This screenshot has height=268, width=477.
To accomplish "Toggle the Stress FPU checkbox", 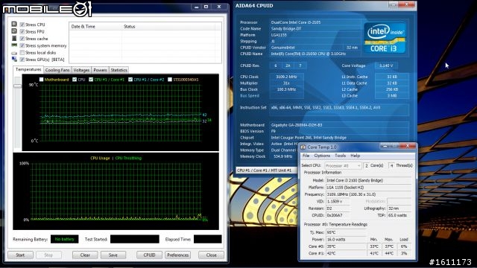I will click(x=22, y=31).
